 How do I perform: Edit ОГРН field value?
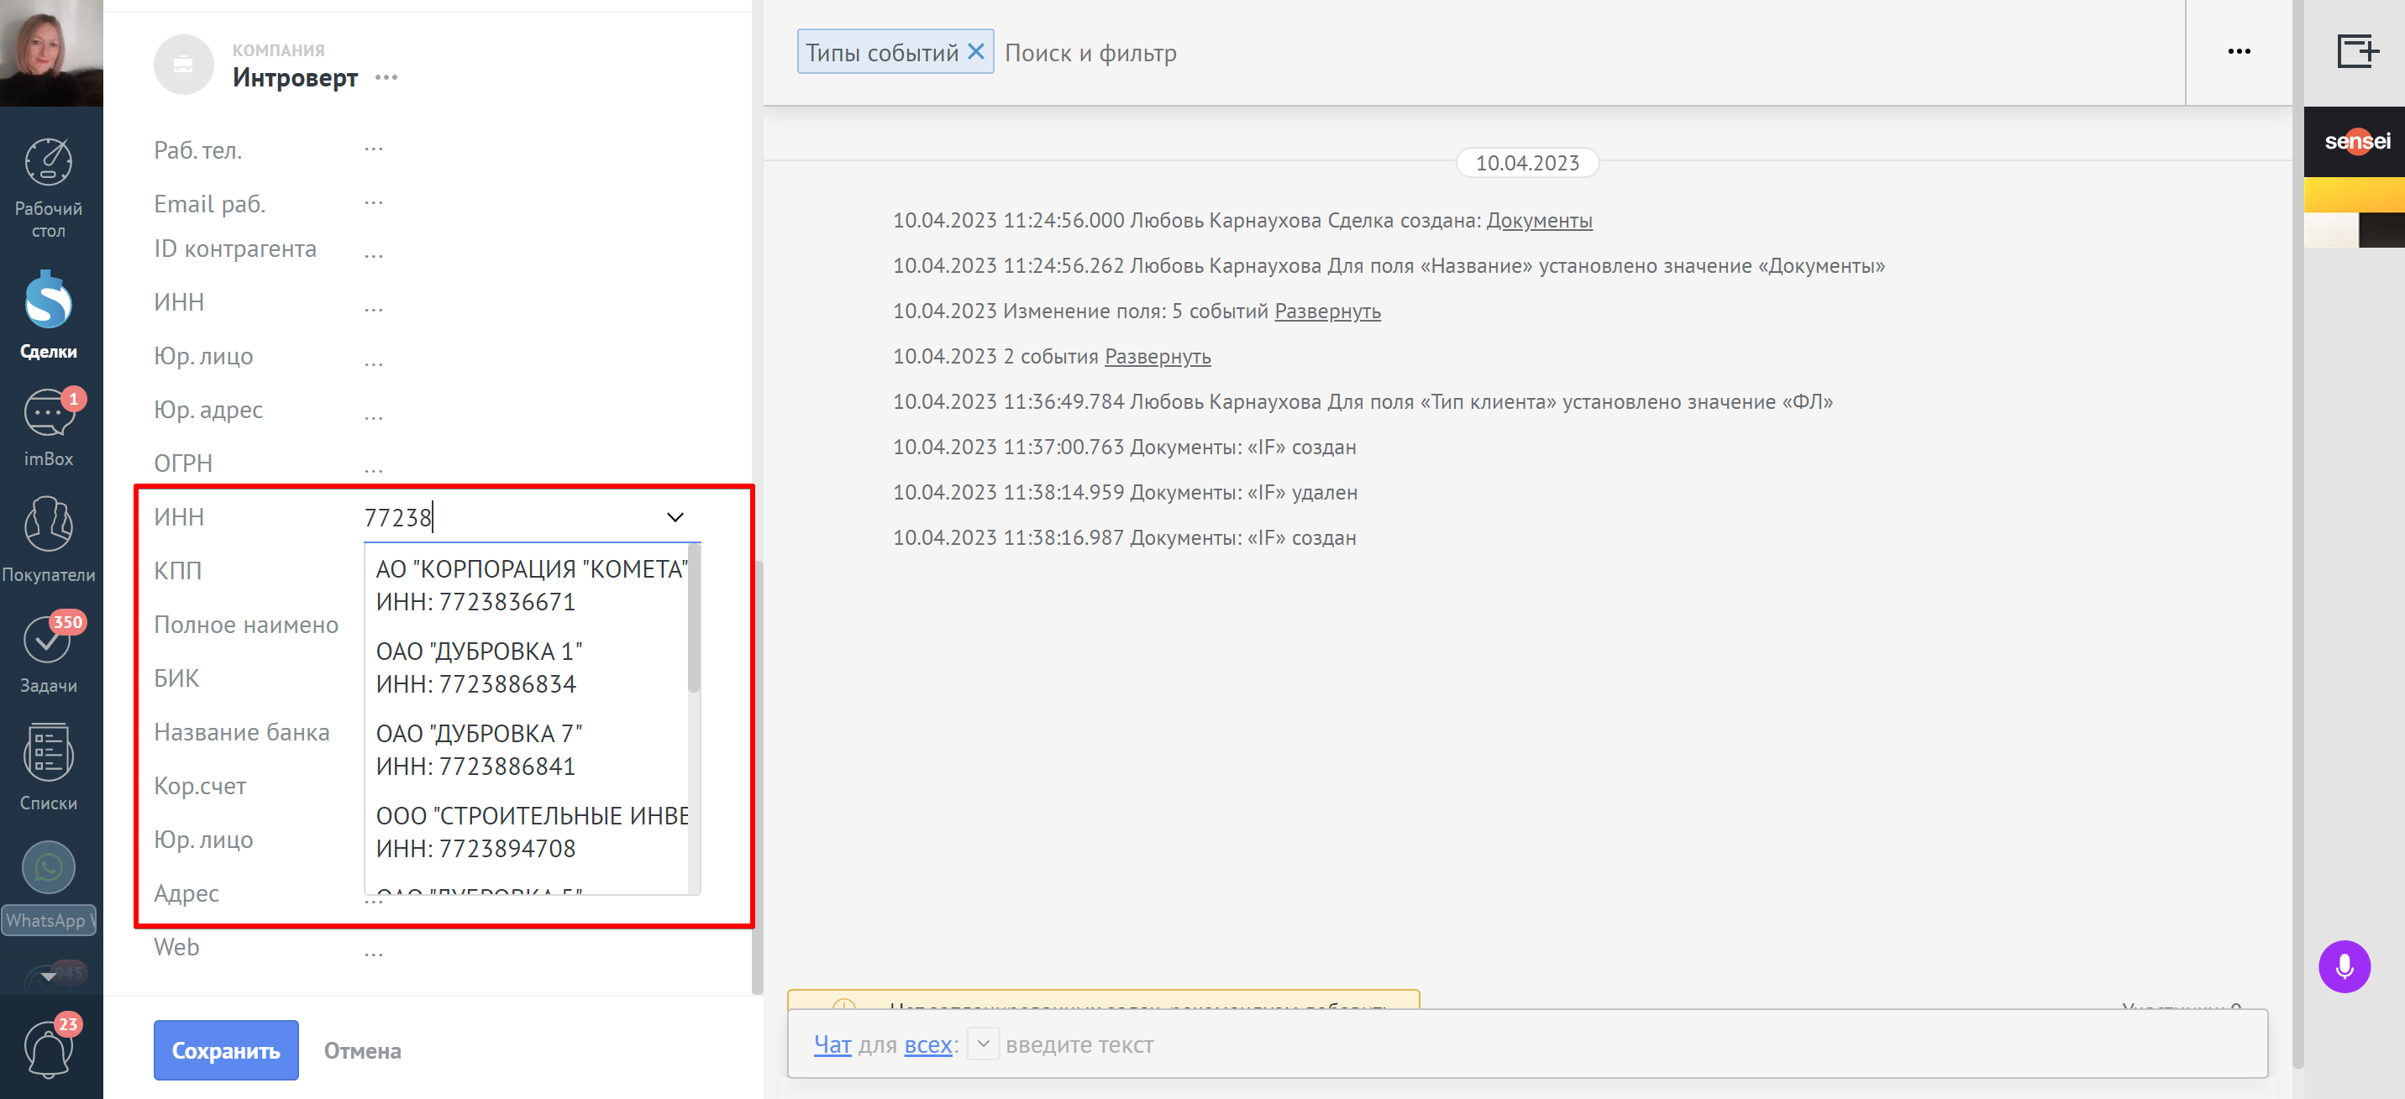click(374, 469)
